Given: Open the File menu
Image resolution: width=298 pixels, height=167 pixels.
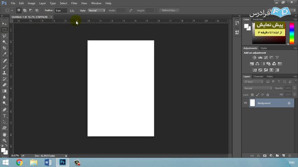Looking at the screenshot, I should coord(13,3).
